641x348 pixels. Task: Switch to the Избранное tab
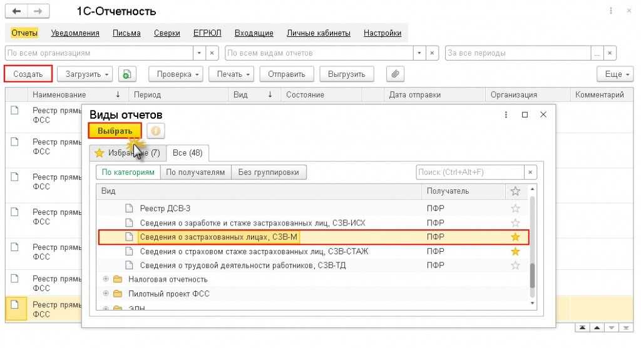[x=127, y=153]
